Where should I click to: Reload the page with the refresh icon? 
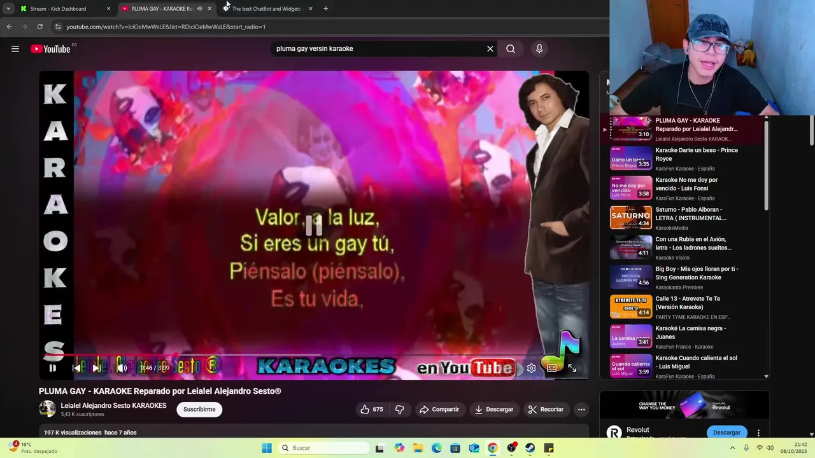(x=39, y=27)
